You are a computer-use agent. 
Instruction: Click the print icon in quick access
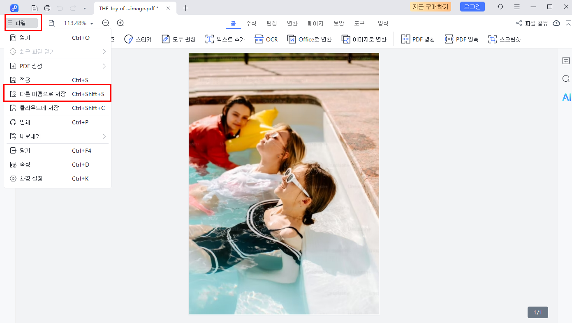pyautogui.click(x=48, y=7)
